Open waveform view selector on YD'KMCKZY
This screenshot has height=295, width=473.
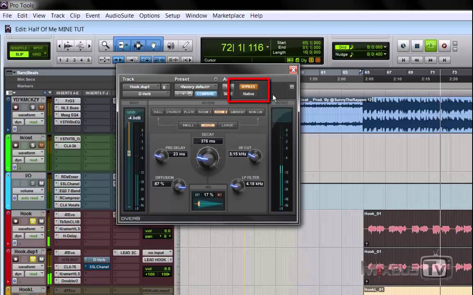(x=28, y=115)
